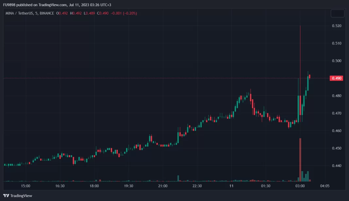Click the 04:05 time axis label
Image resolution: width=349 pixels, height=201 pixels.
click(x=324, y=186)
